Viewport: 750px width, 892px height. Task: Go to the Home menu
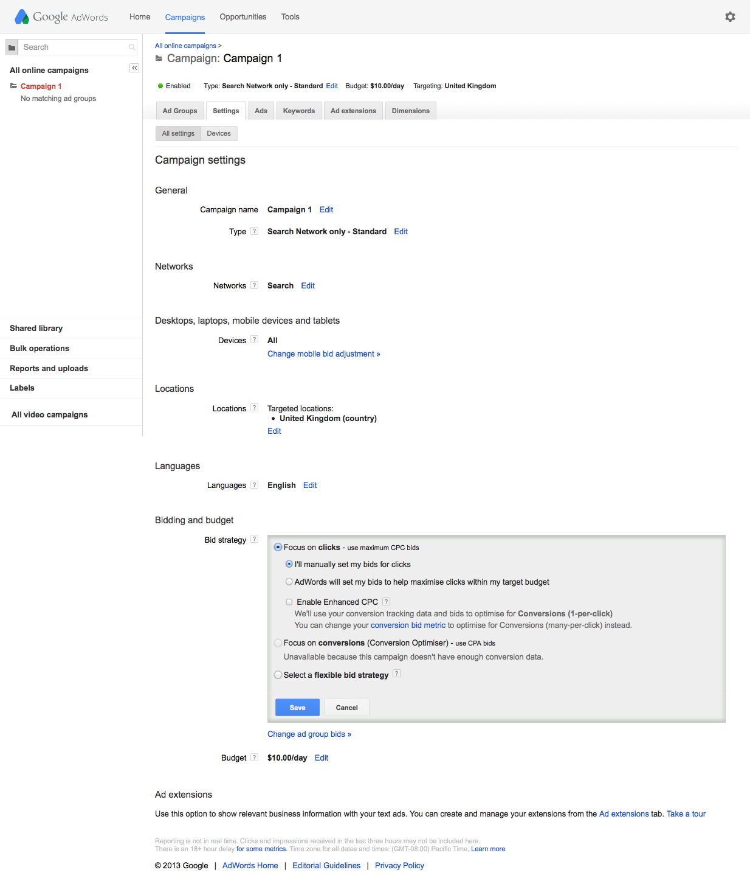[140, 16]
